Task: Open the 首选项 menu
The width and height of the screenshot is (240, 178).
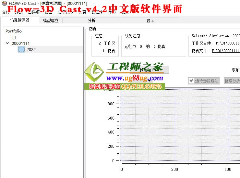Action: tap(34, 12)
